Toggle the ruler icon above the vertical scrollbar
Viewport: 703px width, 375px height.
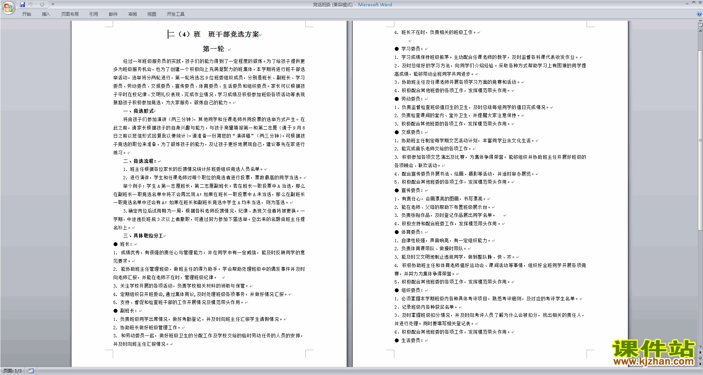[x=700, y=25]
